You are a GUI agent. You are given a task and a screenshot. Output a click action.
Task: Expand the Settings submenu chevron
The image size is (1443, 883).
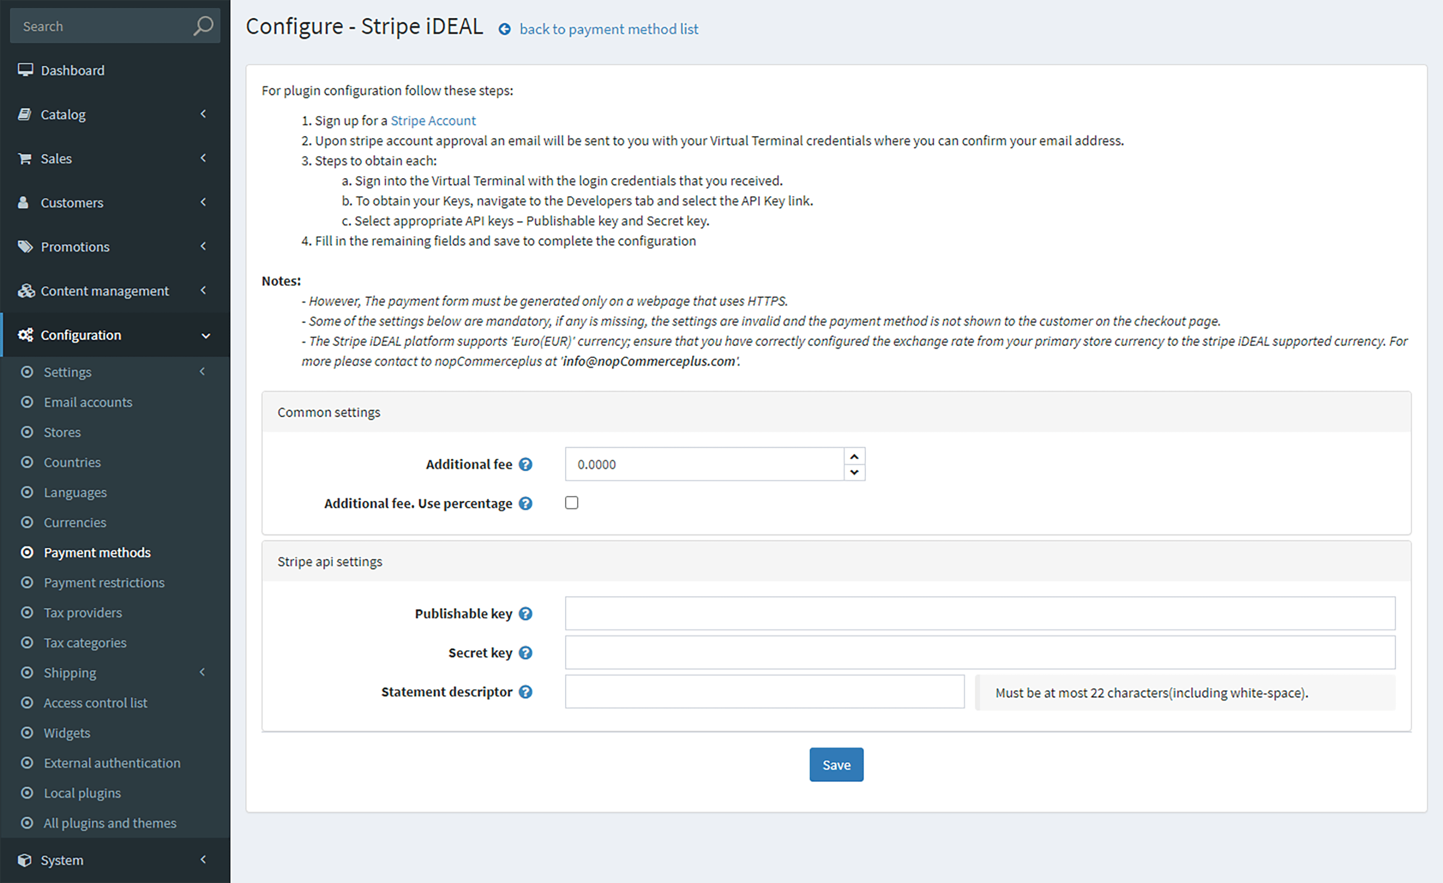pyautogui.click(x=203, y=371)
